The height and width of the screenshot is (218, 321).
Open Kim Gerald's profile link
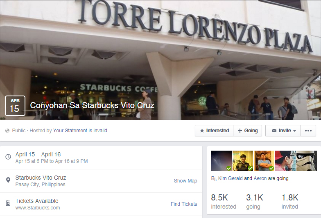230,178
